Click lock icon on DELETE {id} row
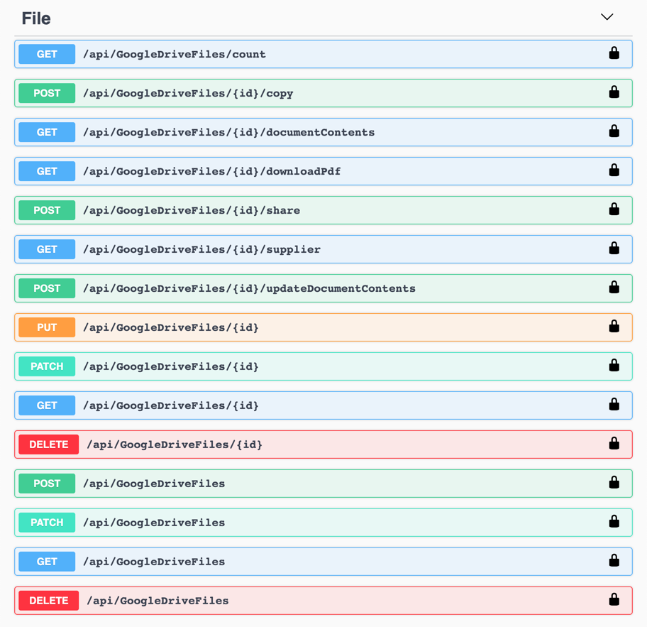 pos(614,444)
